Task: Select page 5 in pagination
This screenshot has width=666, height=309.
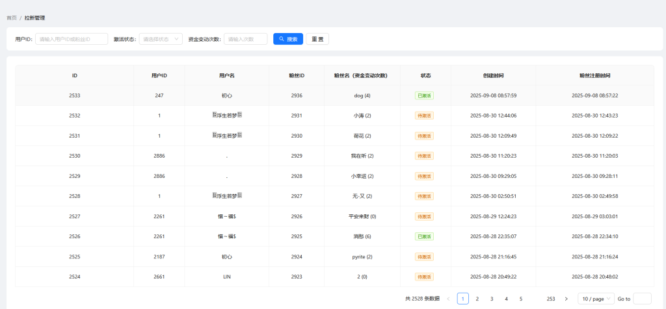Action: point(521,299)
